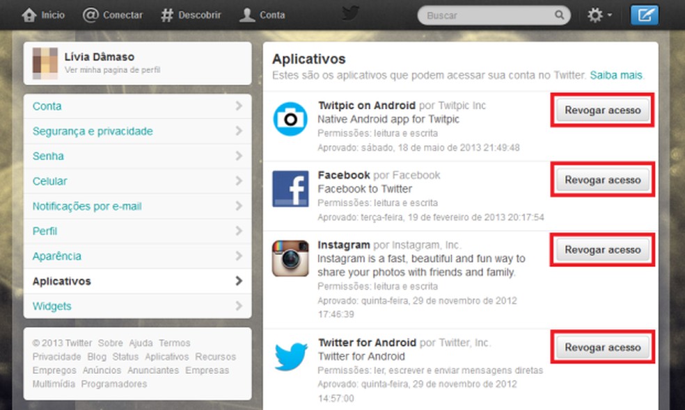Click the chevron beside Aparência
685x410 pixels.
[x=239, y=256]
